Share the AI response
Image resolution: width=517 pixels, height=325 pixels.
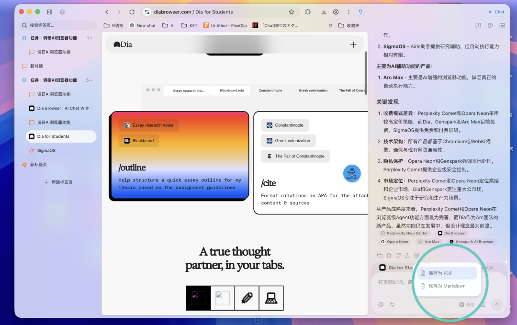coord(407,255)
